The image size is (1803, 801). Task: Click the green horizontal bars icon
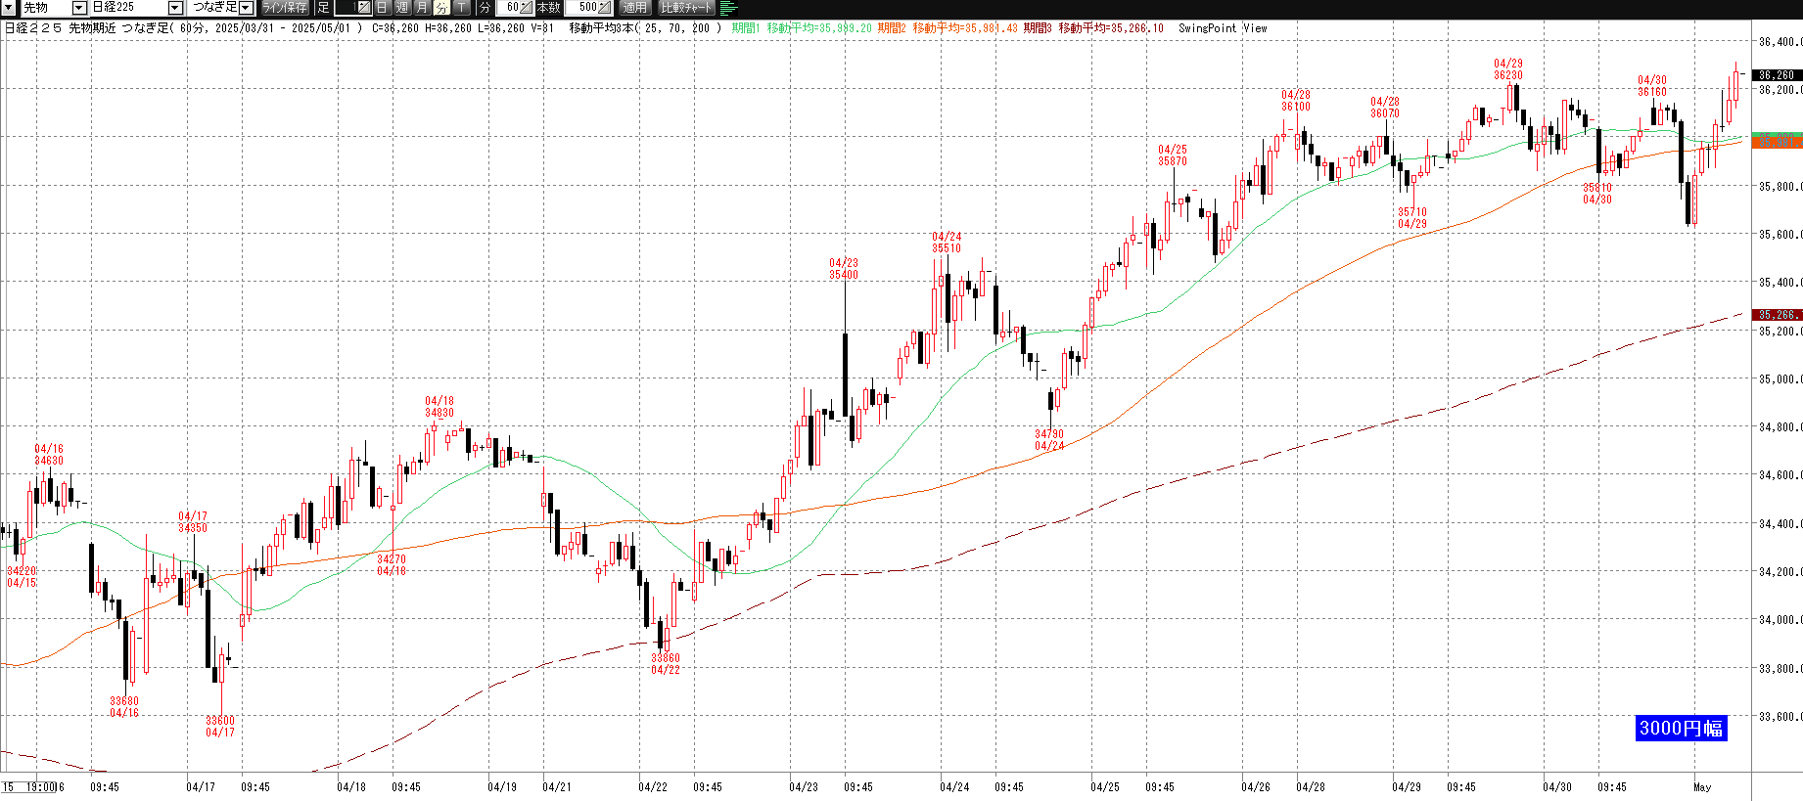point(728,8)
